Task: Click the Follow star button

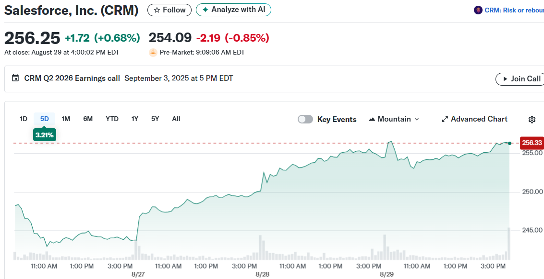Action: 169,10
